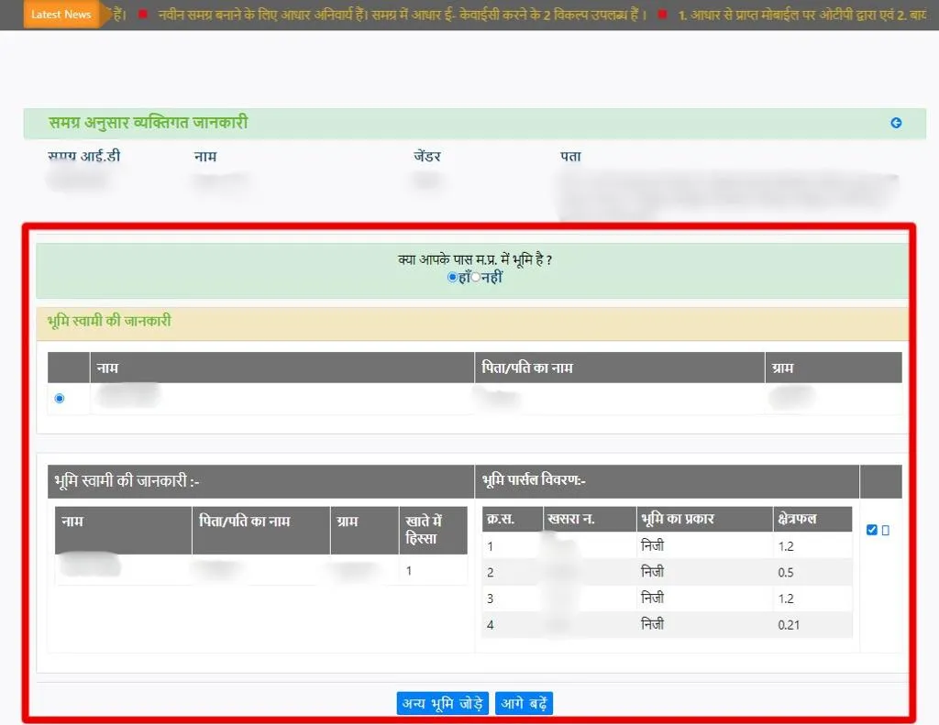Click the share value 1 in खाते में हिस्सा
The image size is (939, 725).
409,570
